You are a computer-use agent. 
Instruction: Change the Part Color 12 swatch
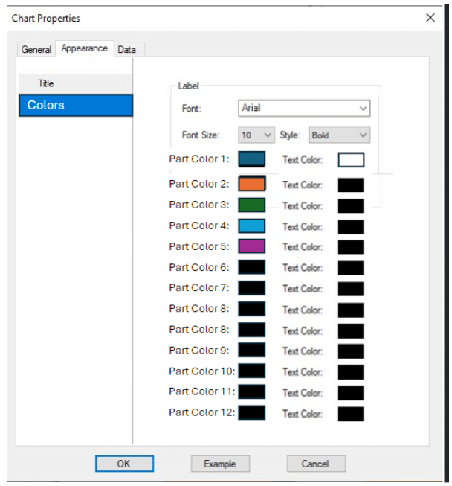251,412
